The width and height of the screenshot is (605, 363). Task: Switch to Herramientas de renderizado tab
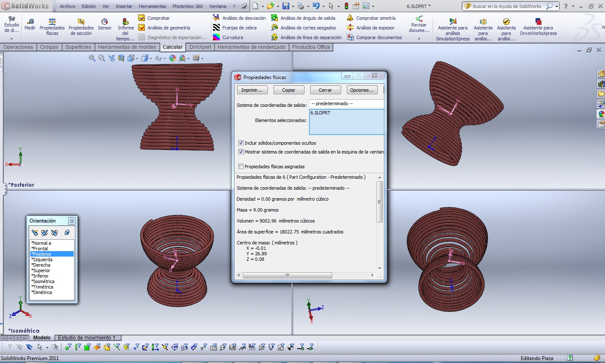(251, 47)
